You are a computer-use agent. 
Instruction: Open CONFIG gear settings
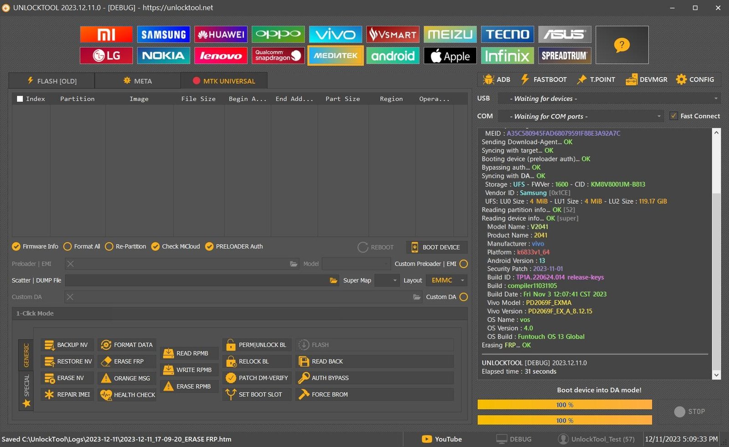click(x=695, y=79)
